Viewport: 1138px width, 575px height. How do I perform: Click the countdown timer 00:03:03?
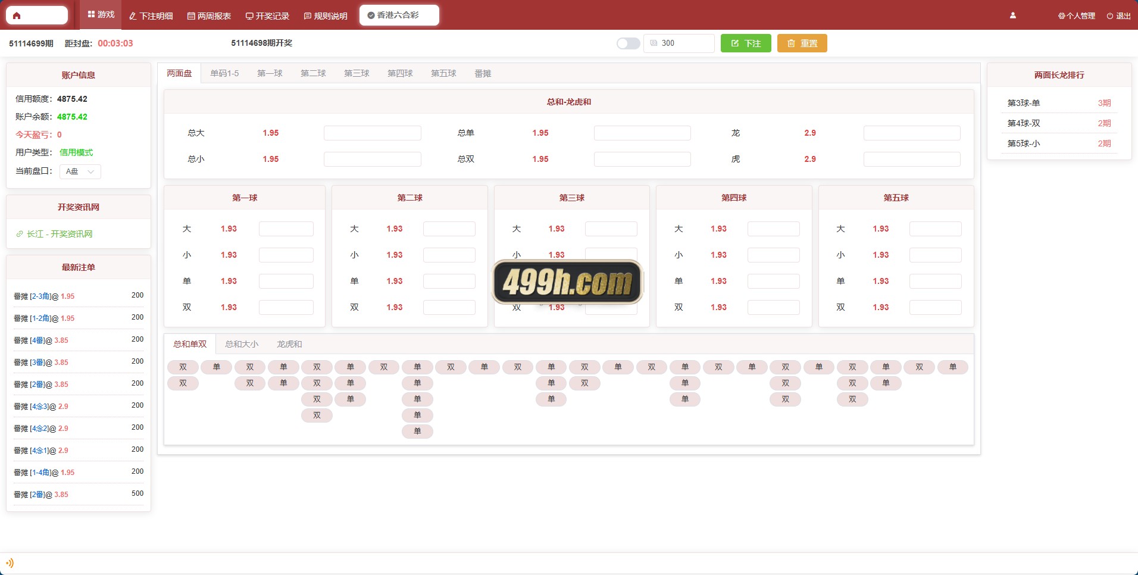tap(115, 43)
